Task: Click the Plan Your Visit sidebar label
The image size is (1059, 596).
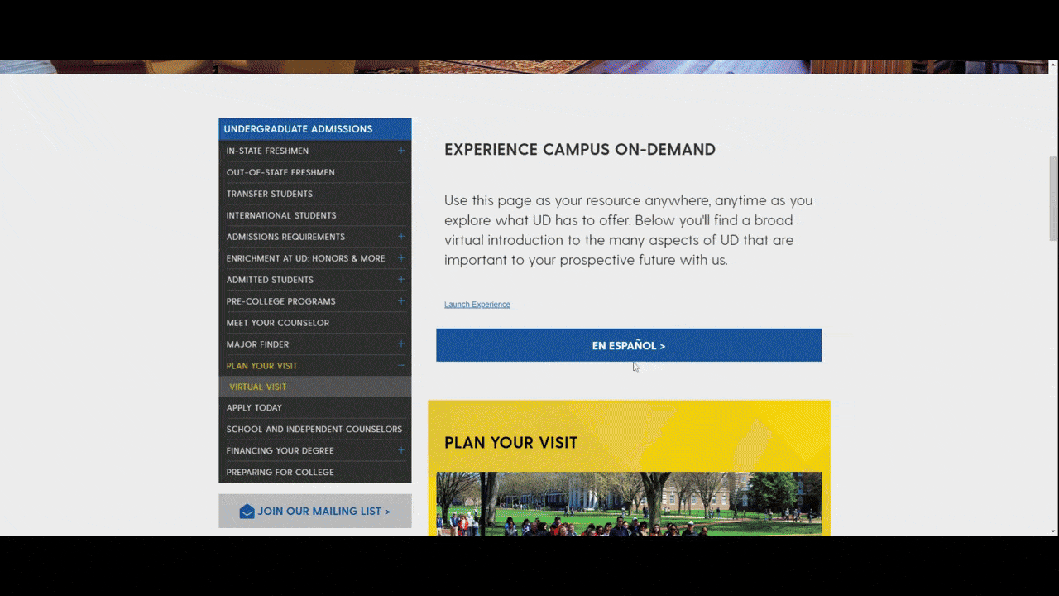Action: pos(261,366)
